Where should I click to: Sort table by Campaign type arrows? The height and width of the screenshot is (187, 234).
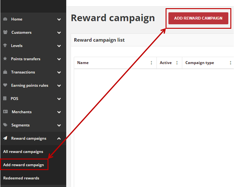231,63
